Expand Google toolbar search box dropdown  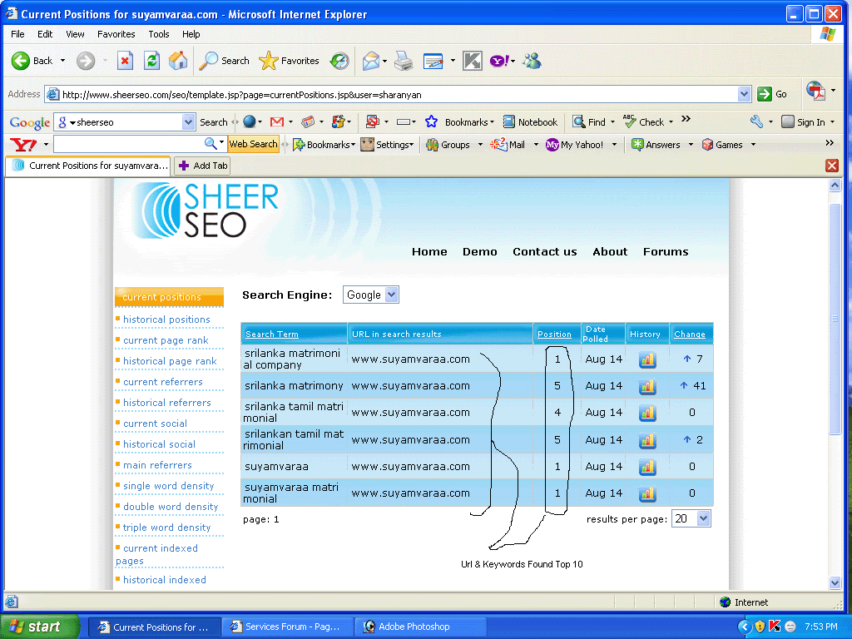pos(188,122)
